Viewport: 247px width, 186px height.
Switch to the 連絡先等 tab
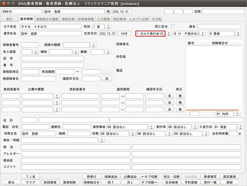pyautogui.click(x=68, y=19)
